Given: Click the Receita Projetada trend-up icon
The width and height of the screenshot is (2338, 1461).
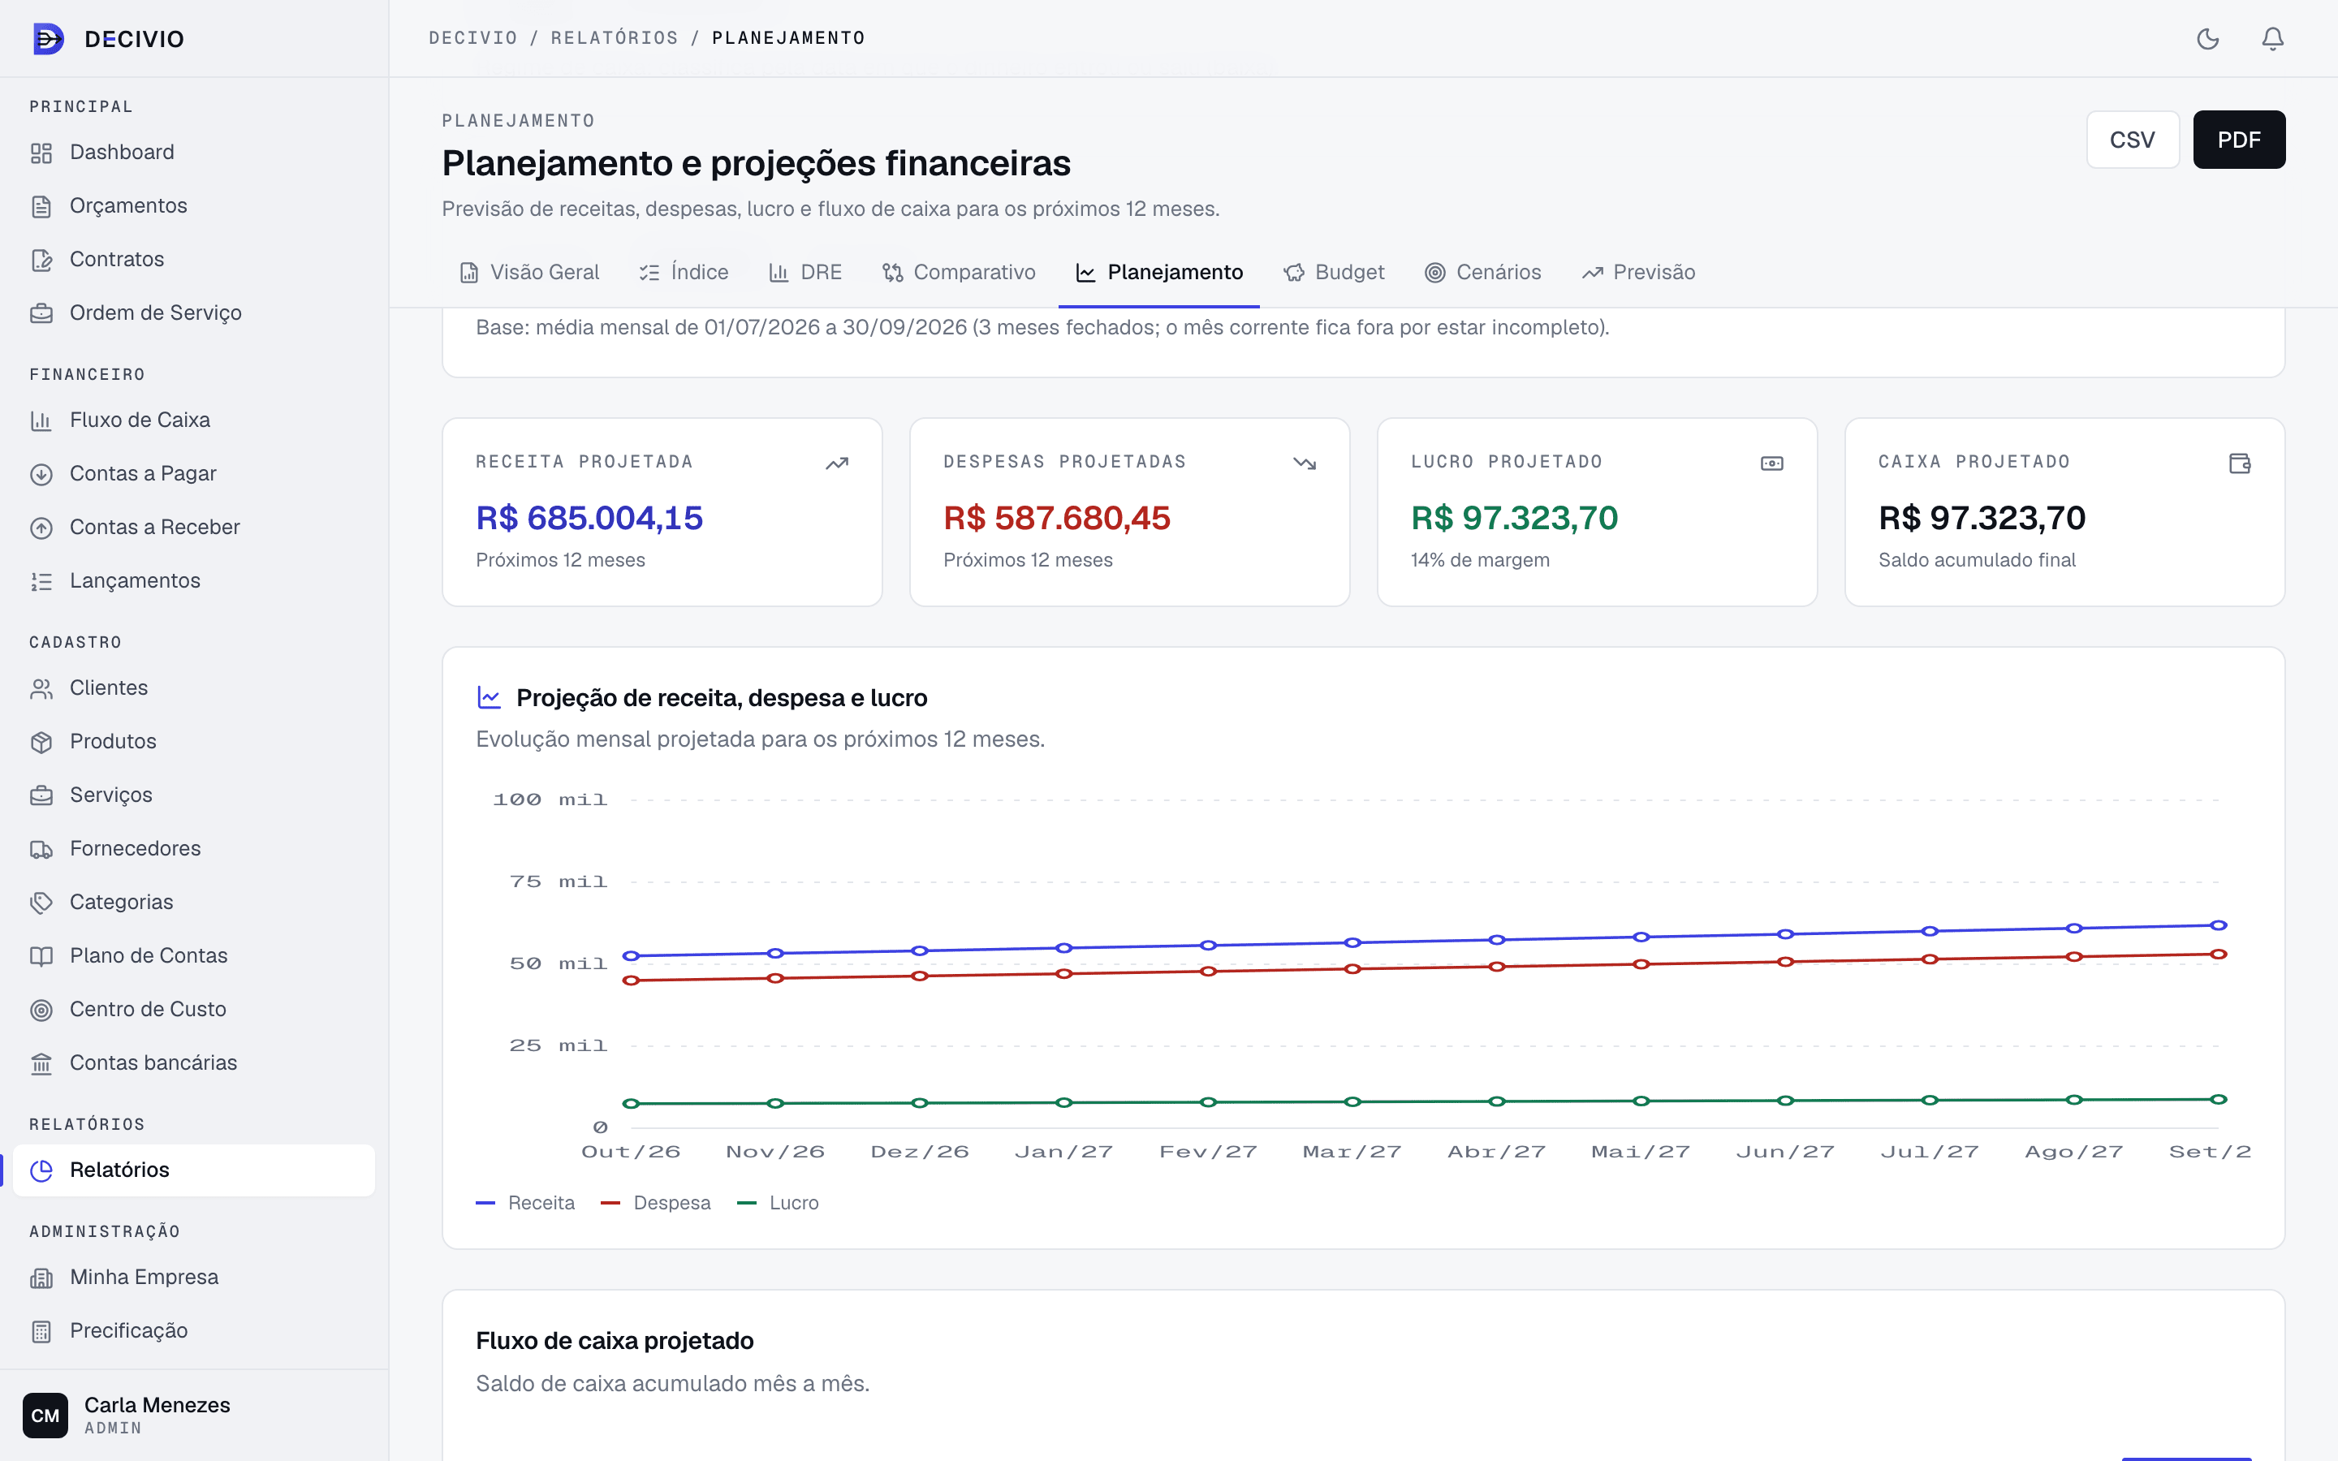Looking at the screenshot, I should [x=837, y=463].
